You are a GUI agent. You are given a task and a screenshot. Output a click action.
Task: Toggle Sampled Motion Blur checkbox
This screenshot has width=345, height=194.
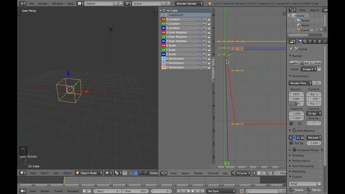(x=294, y=150)
